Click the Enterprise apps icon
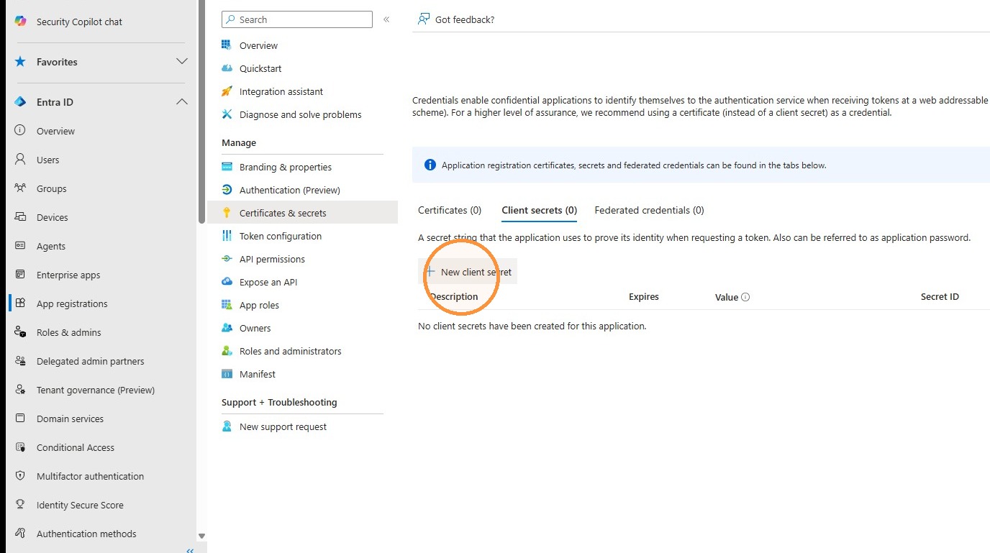The height and width of the screenshot is (553, 990). click(x=20, y=275)
